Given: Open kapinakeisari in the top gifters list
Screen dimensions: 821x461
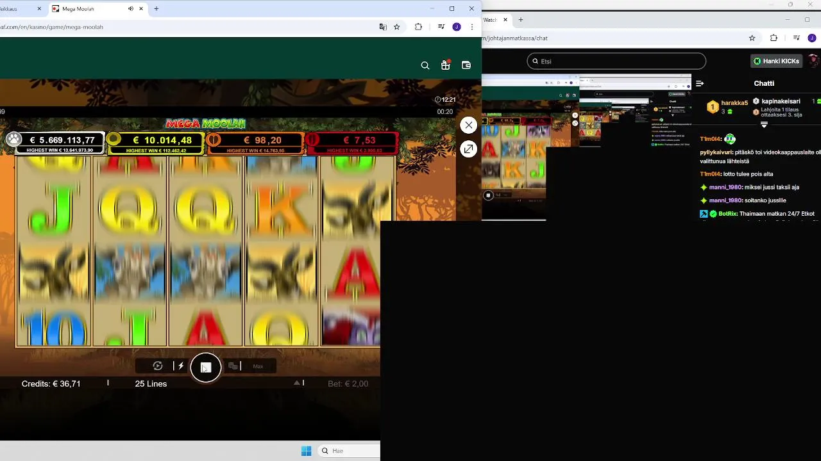Looking at the screenshot, I should coord(781,101).
